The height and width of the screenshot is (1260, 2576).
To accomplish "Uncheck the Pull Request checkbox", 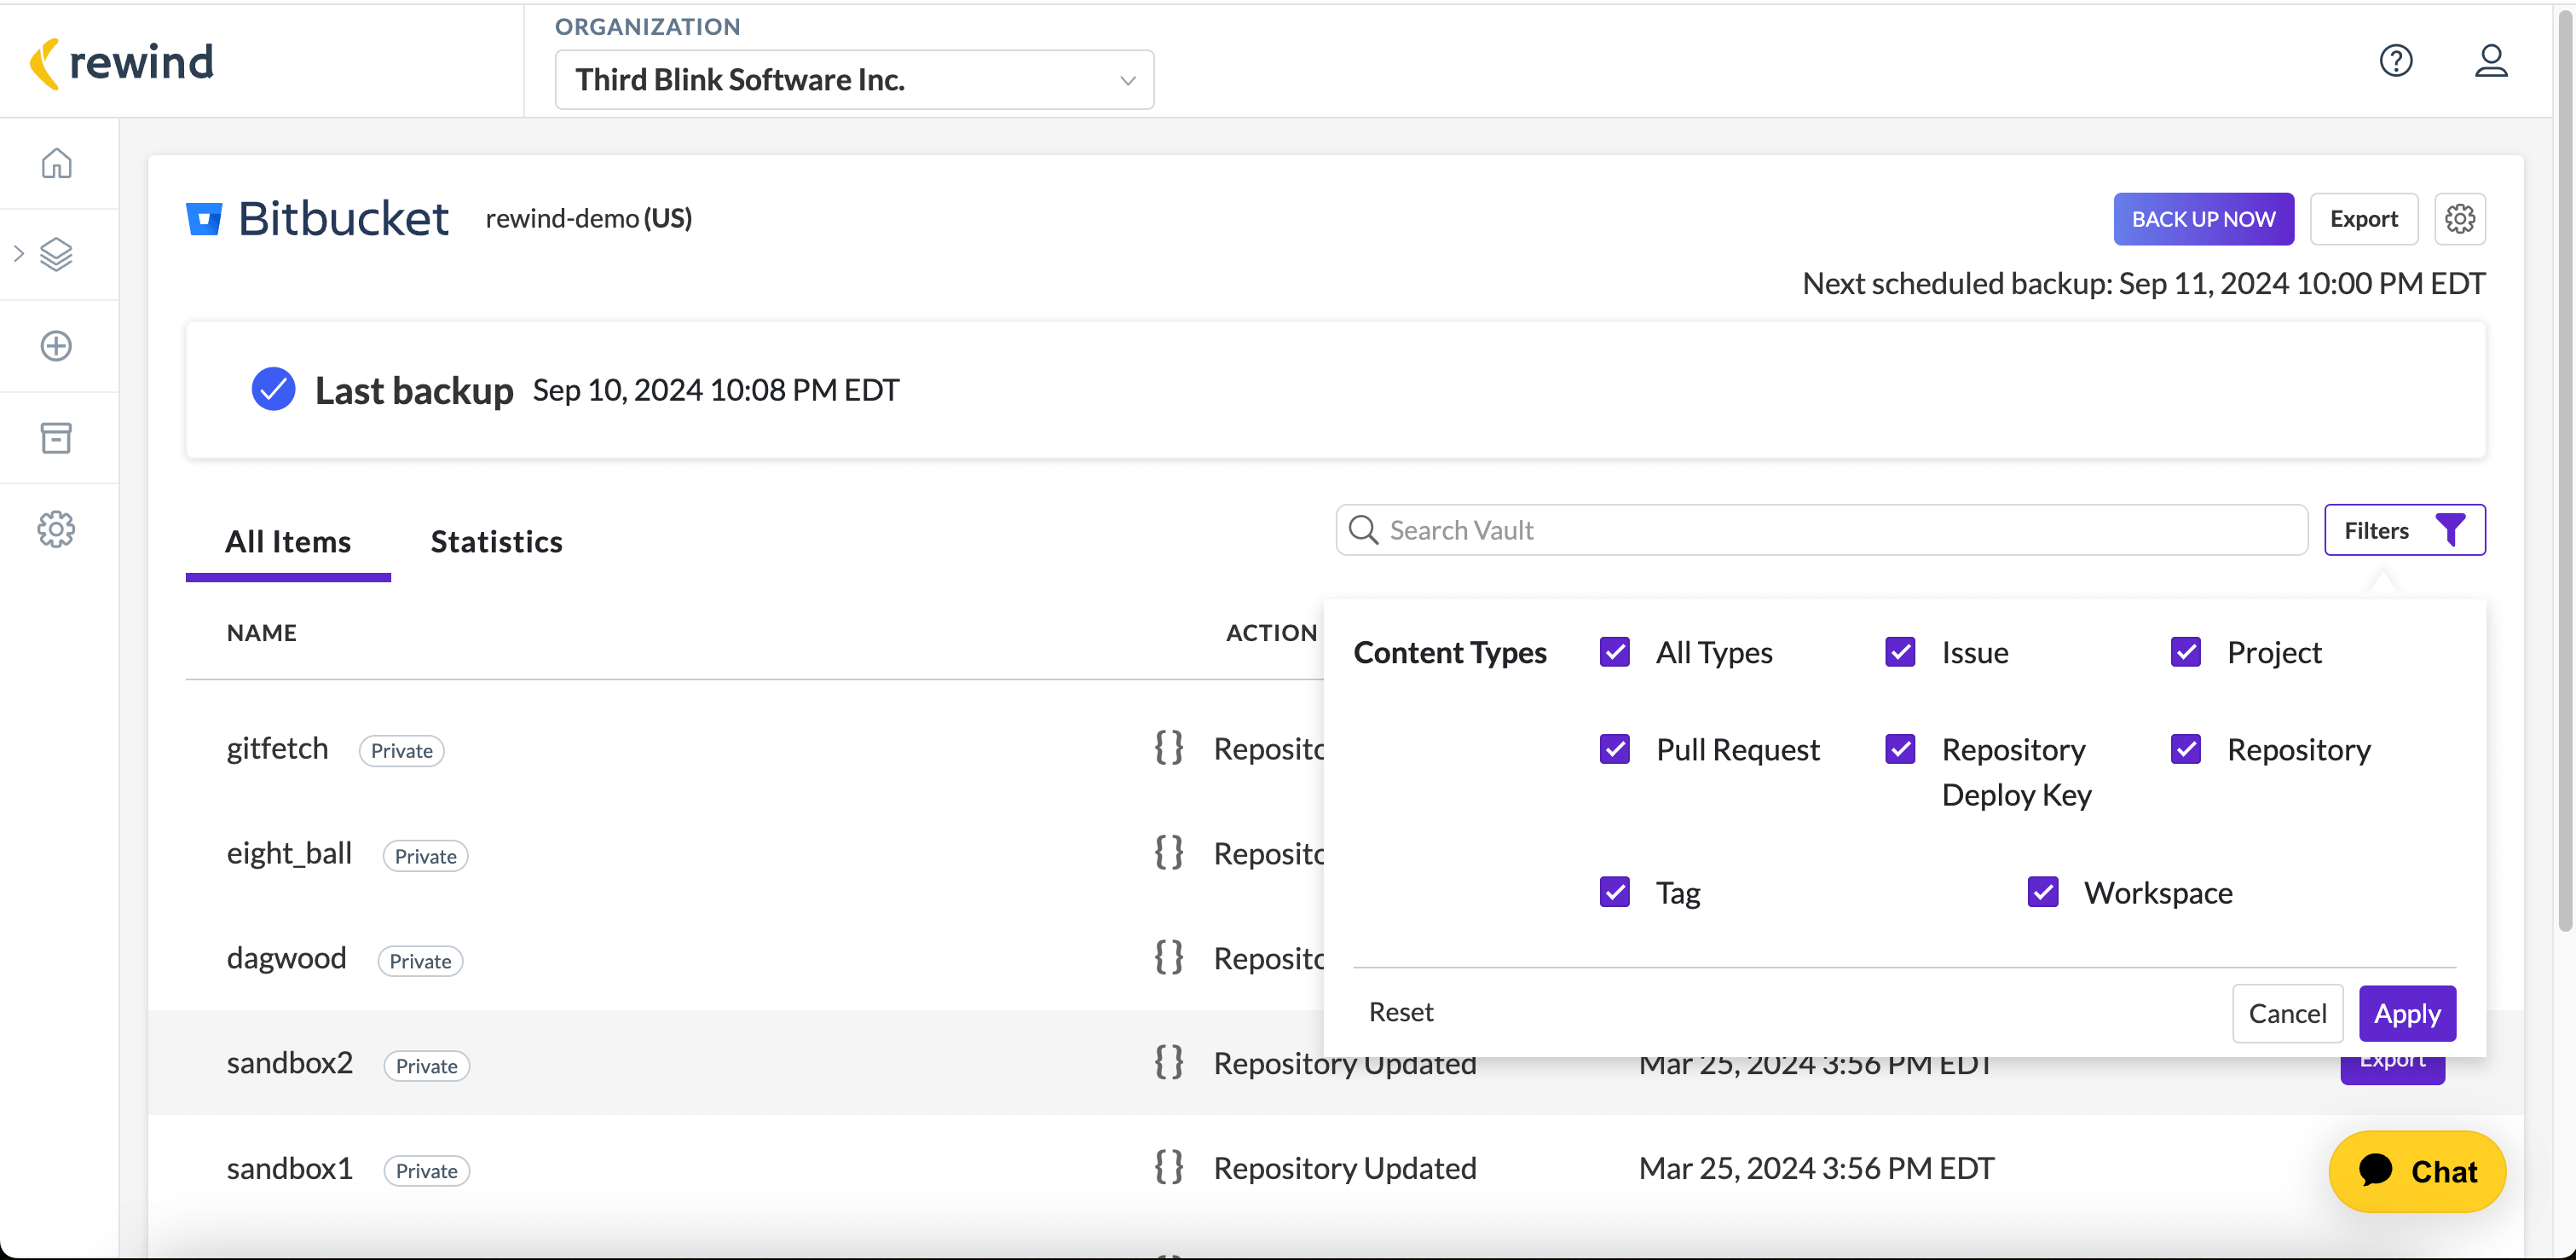I will [x=1615, y=749].
